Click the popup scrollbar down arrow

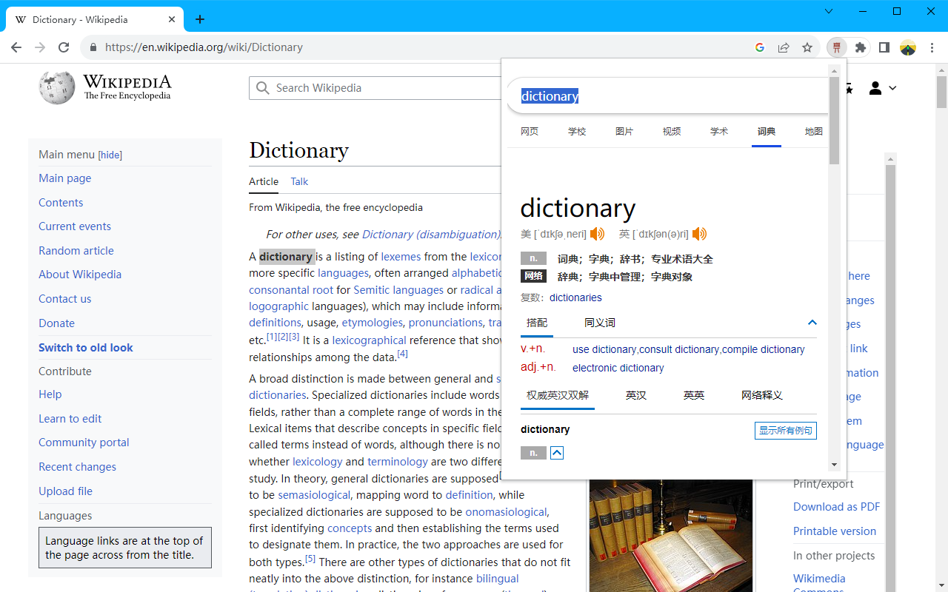pos(834,465)
